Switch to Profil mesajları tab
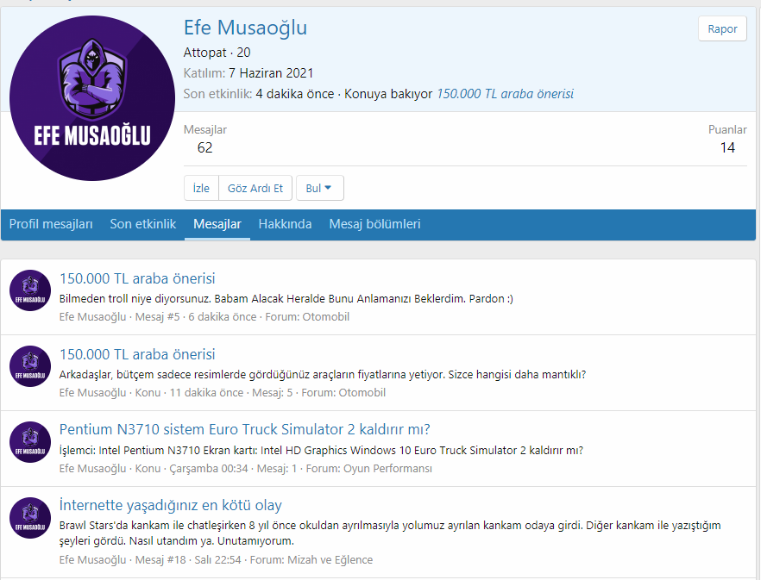The height and width of the screenshot is (580, 761). 51,224
